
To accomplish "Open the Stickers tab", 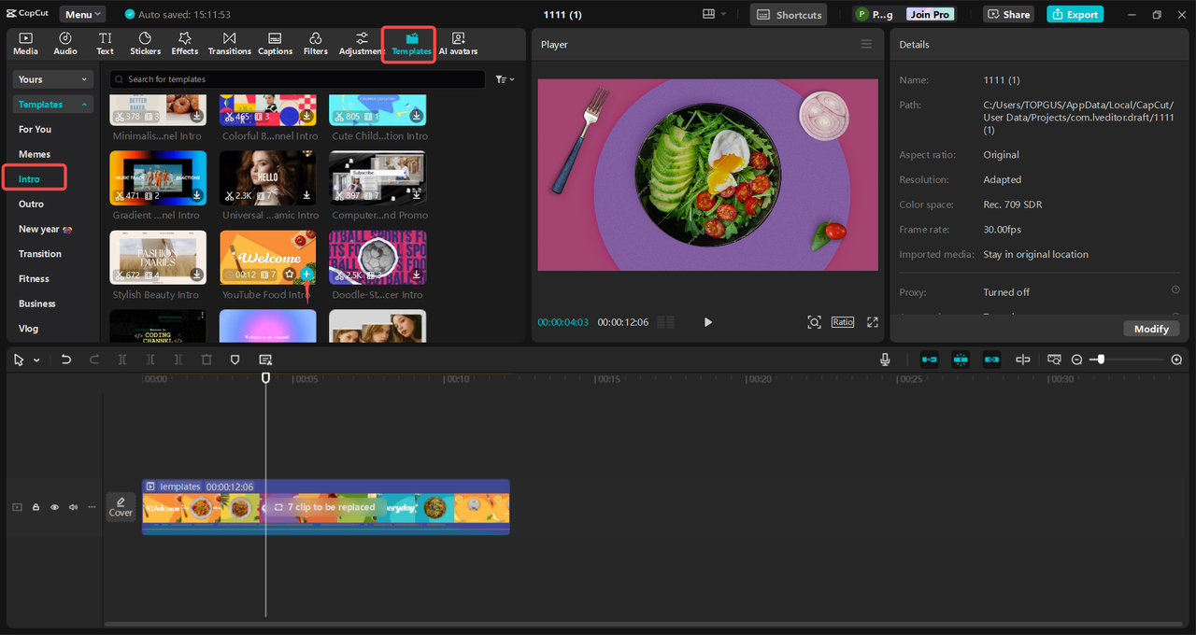I will (145, 44).
